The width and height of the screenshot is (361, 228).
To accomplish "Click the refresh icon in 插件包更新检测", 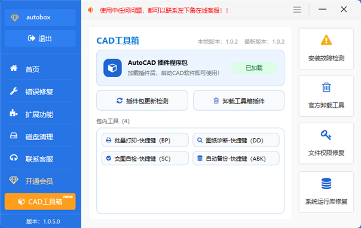I will click(120, 101).
